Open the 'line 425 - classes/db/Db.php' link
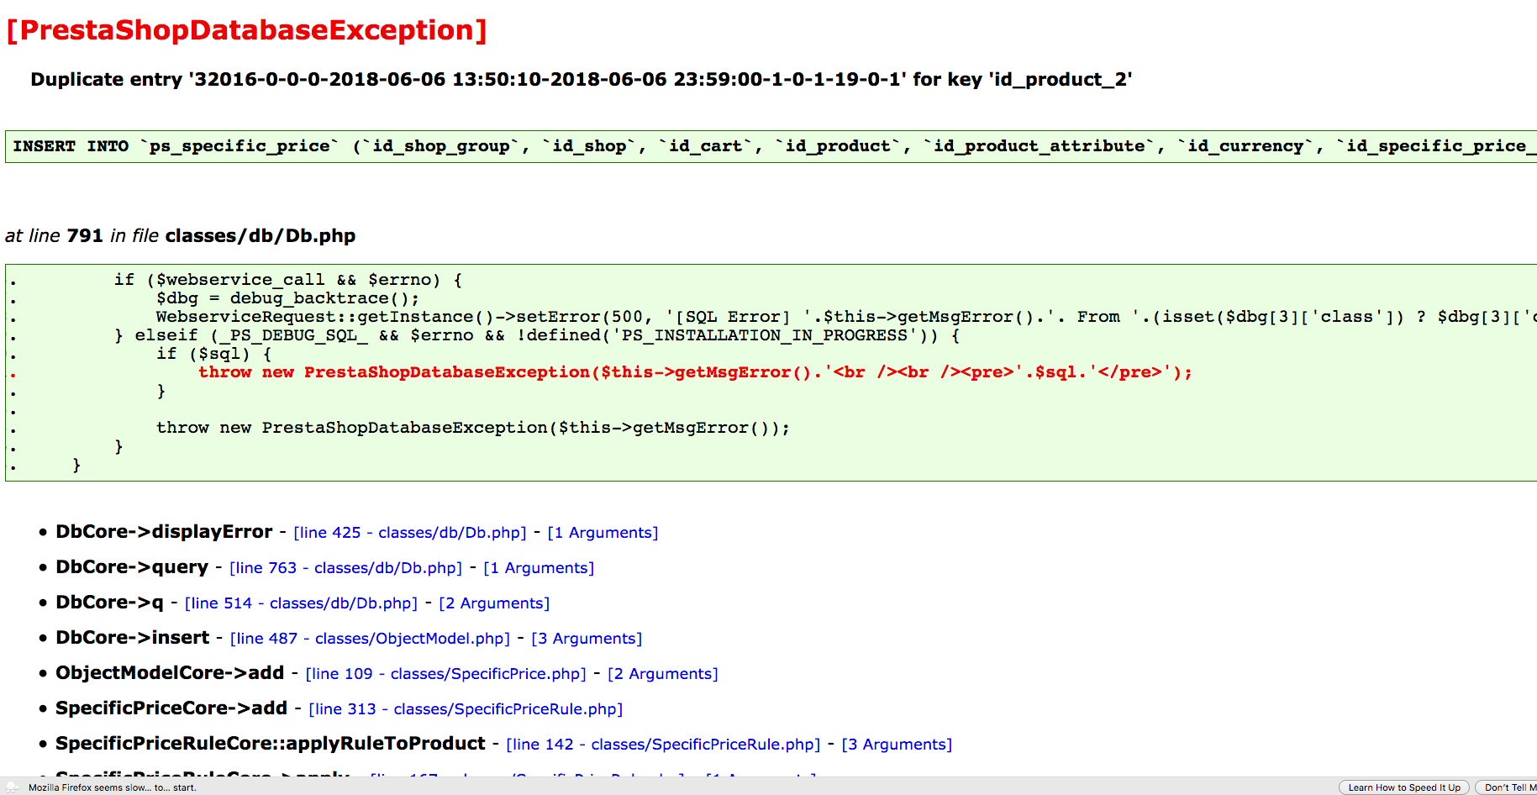 click(410, 533)
